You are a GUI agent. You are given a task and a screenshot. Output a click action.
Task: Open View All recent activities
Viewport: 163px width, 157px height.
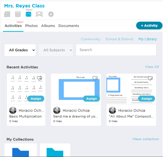pos(152,67)
